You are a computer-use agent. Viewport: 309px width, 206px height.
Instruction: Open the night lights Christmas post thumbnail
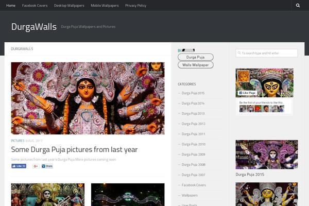tap(128, 195)
